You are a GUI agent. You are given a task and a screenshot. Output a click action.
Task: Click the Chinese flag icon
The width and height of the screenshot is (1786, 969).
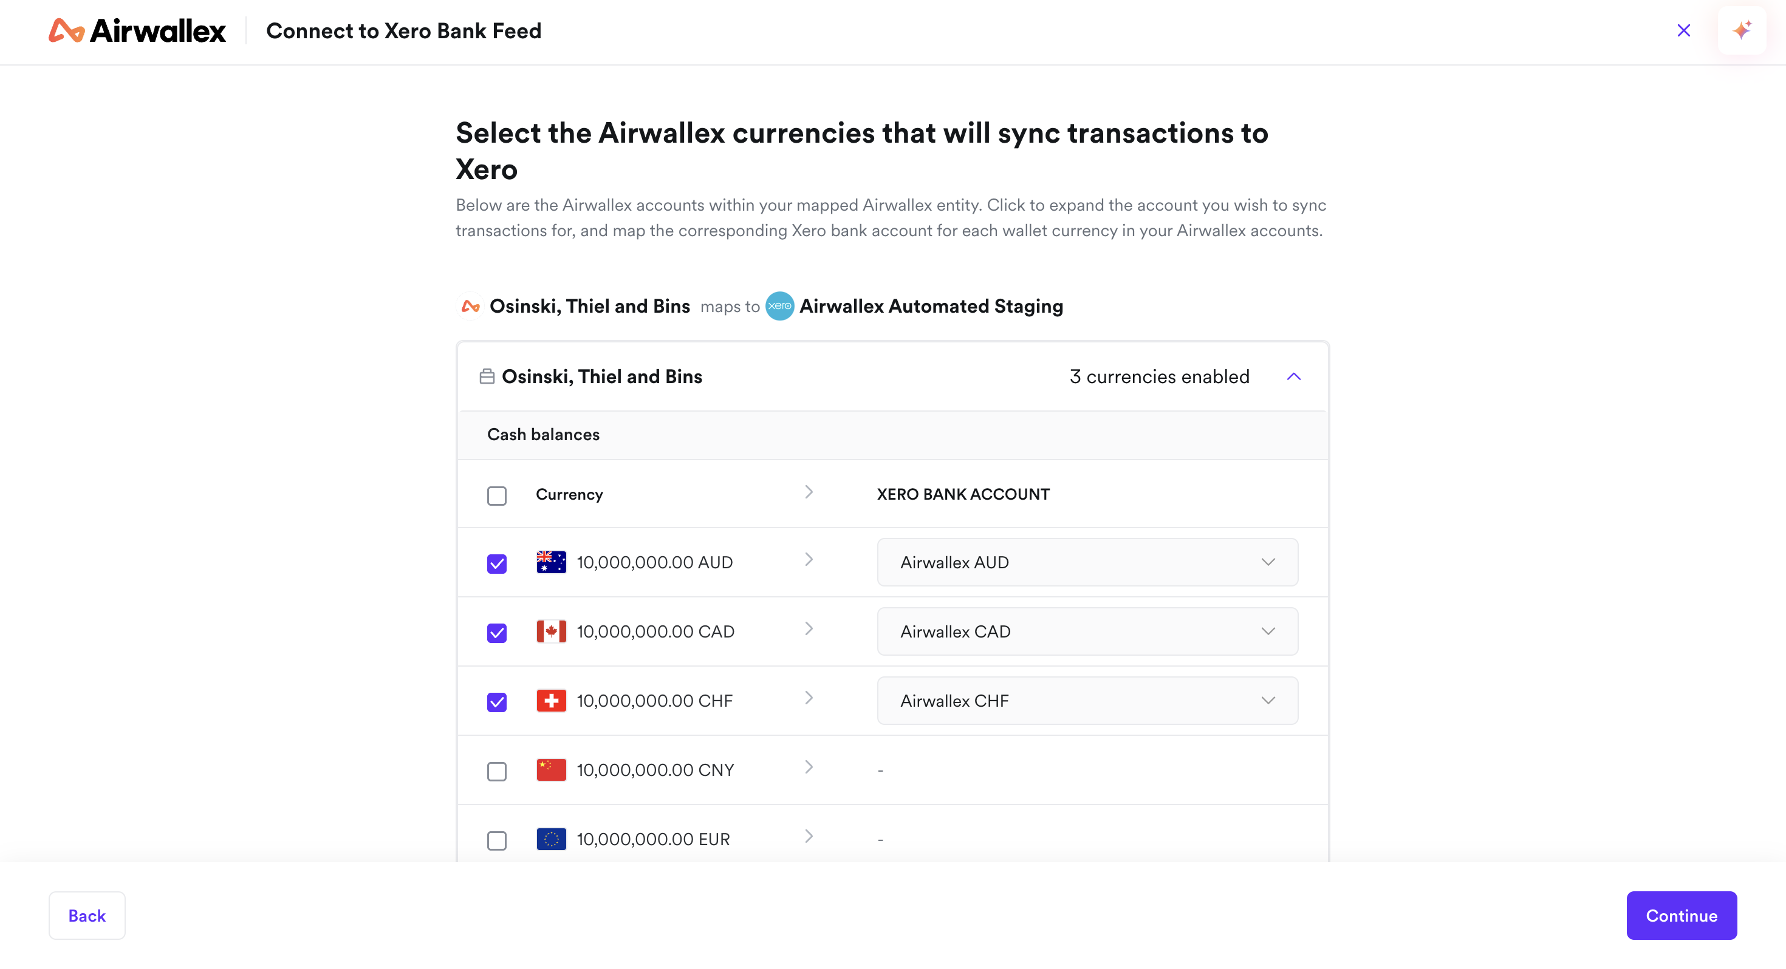551,770
